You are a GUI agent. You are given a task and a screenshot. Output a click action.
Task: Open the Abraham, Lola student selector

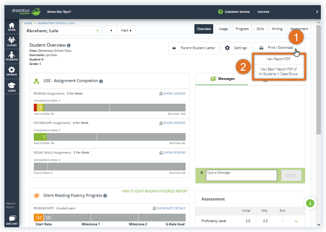62,31
